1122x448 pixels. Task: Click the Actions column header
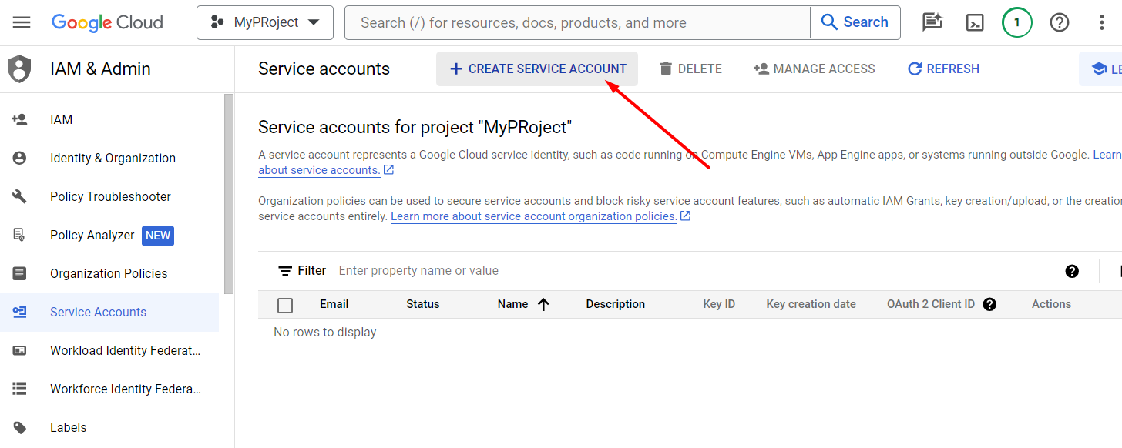point(1051,304)
